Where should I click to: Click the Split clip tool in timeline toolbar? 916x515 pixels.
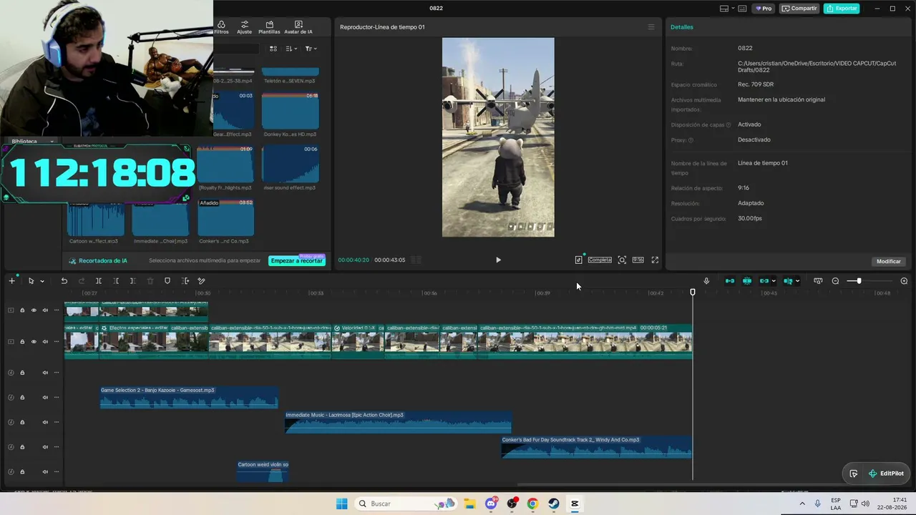[x=99, y=281]
